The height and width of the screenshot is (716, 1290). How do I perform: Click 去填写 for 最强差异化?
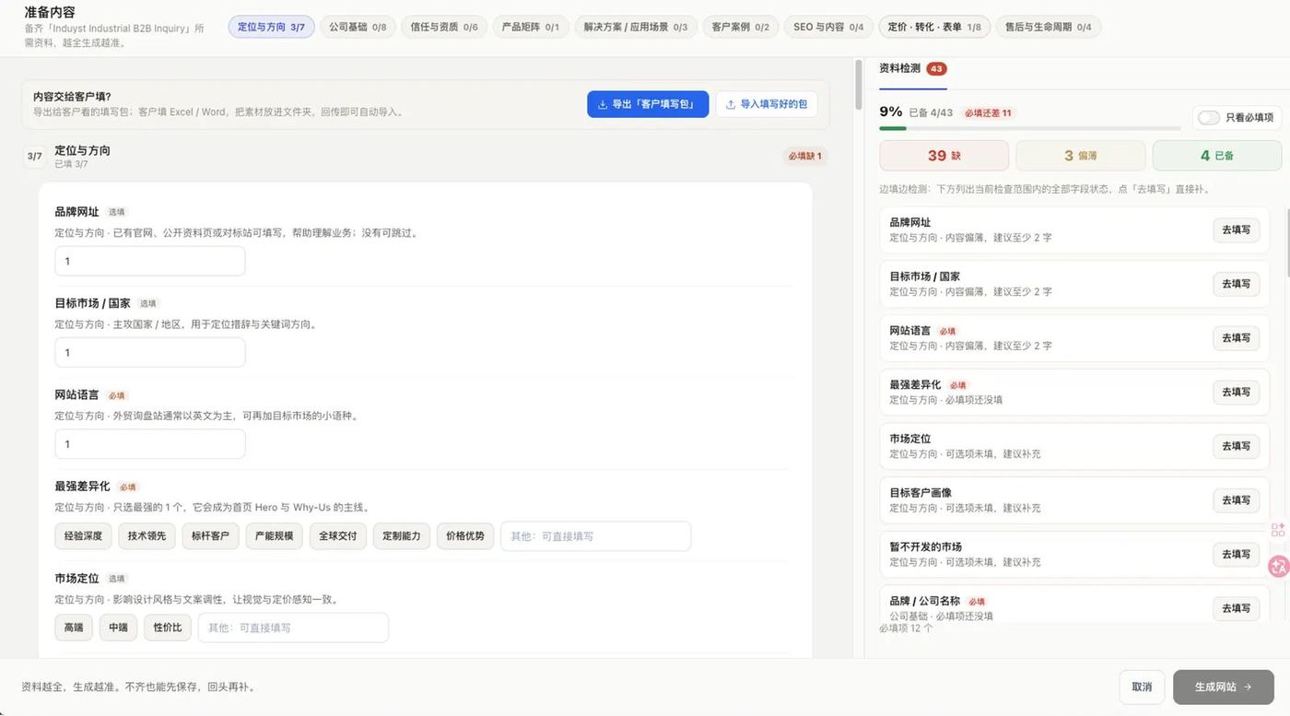point(1237,392)
